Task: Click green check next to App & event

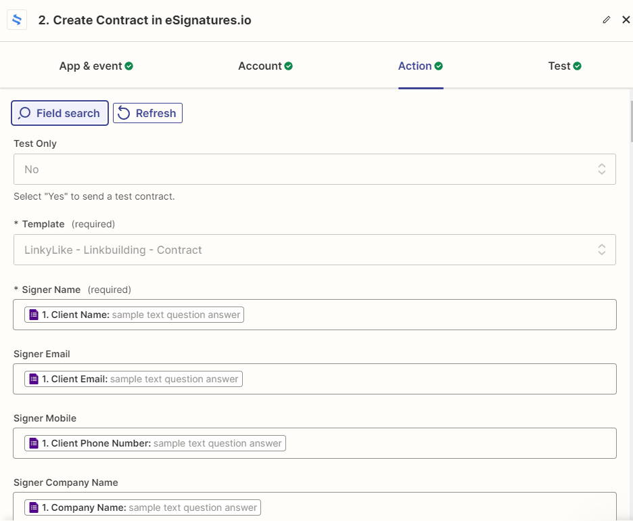Action: (x=128, y=66)
